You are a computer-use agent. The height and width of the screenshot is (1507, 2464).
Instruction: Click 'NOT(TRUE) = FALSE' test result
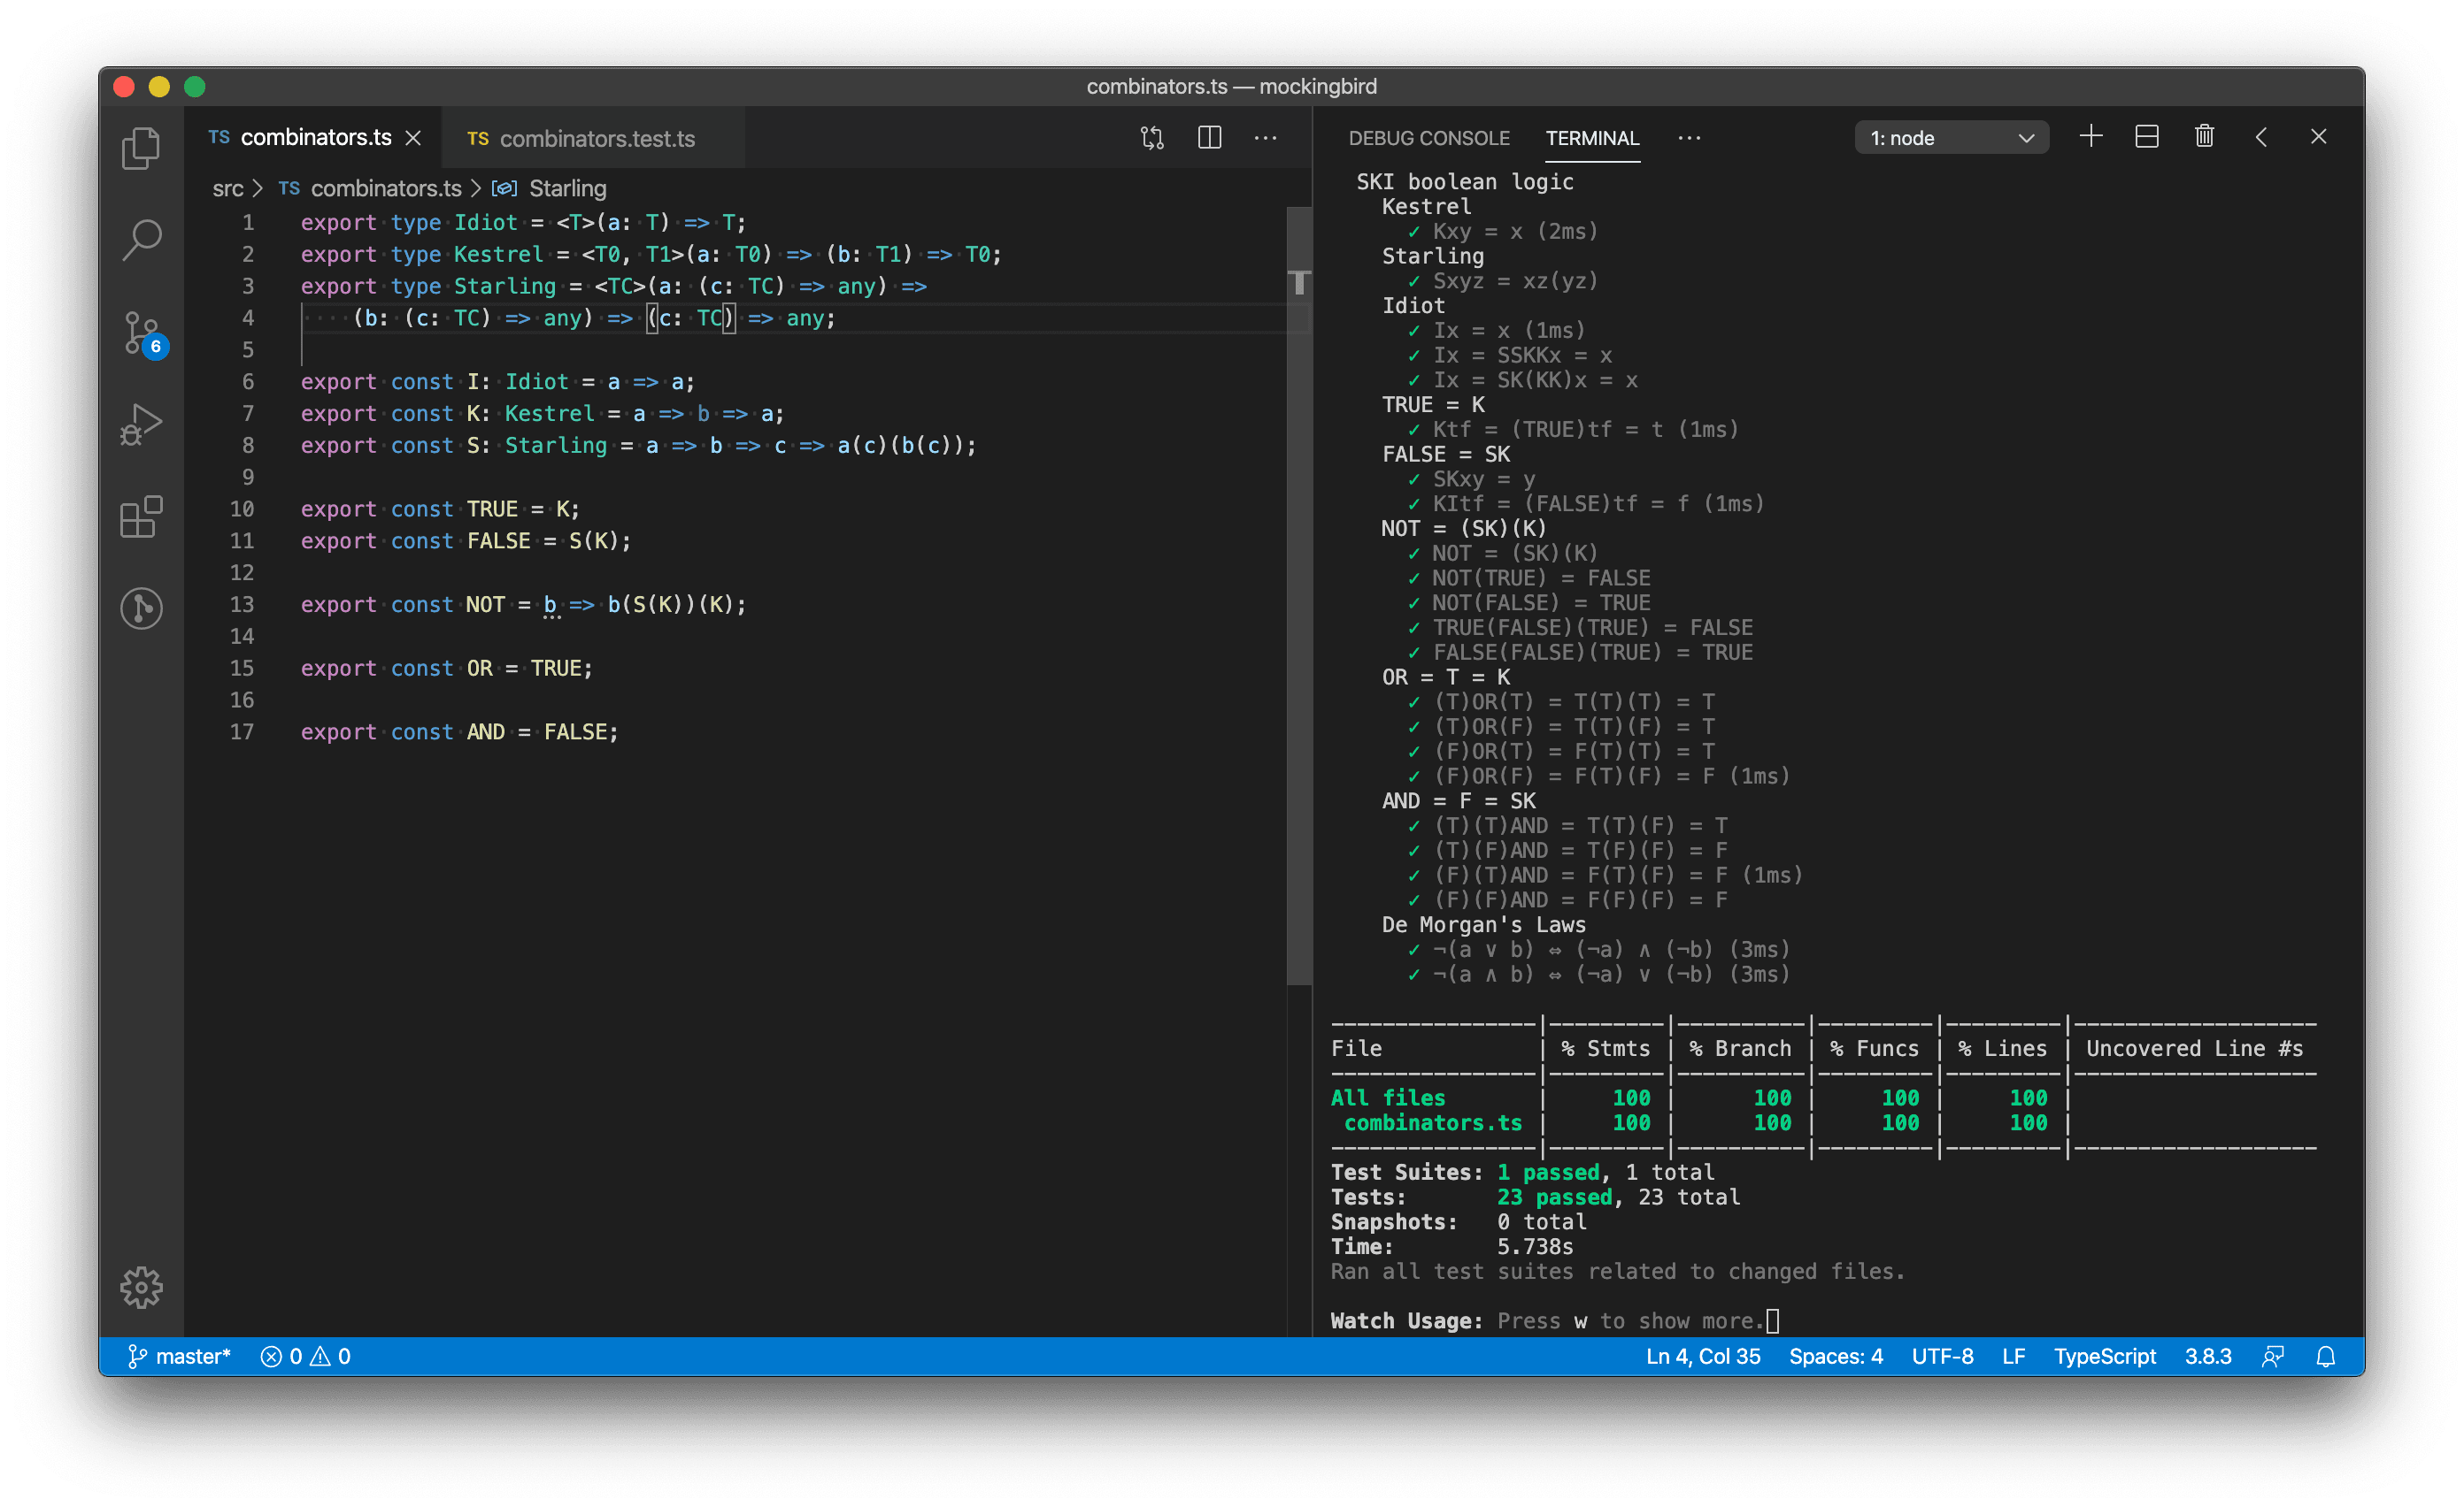point(1540,578)
